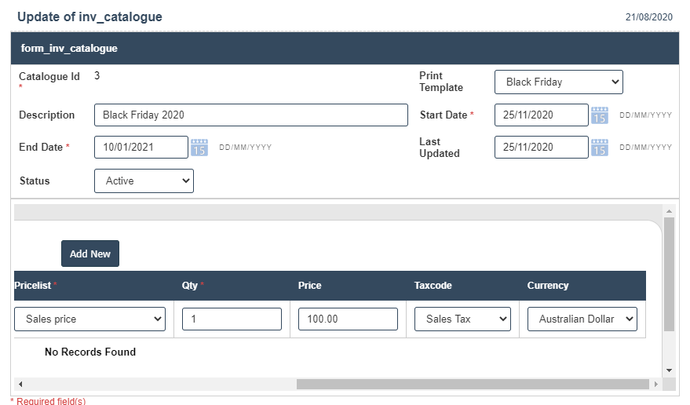Open the Last Updated calendar picker icon
Screen dimensions: 690x405
click(600, 148)
